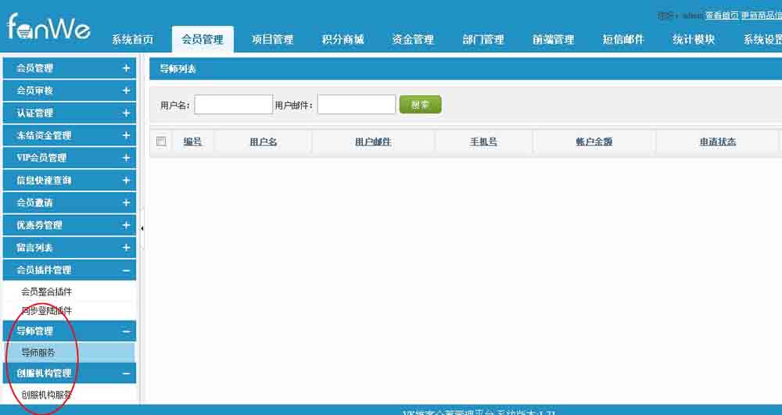Click the plus icon beside VIP会员管理
Screen dimensions: 782x415
tap(126, 158)
